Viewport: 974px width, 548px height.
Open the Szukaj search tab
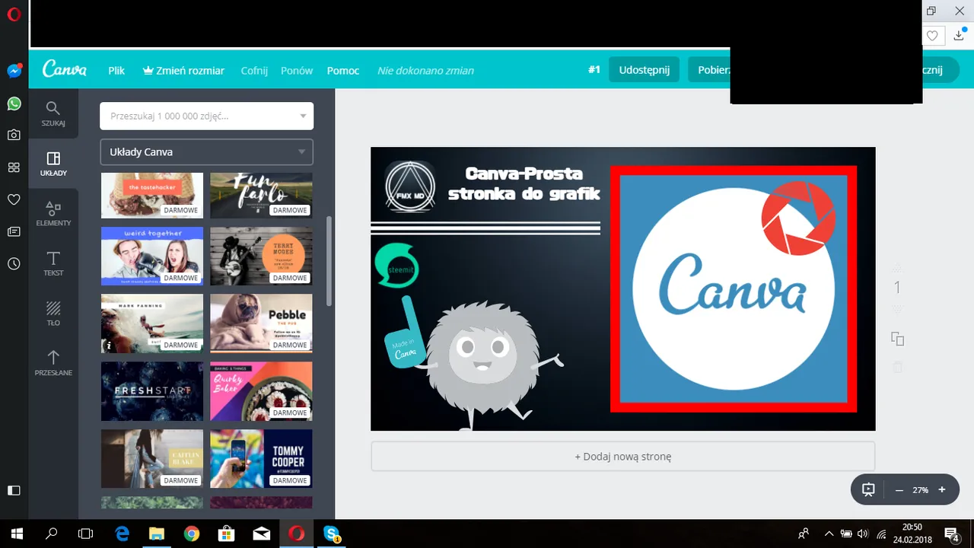pos(53,113)
